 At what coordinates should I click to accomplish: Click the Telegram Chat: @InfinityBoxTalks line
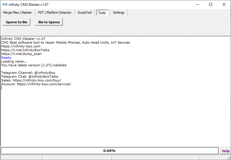pos(30,77)
